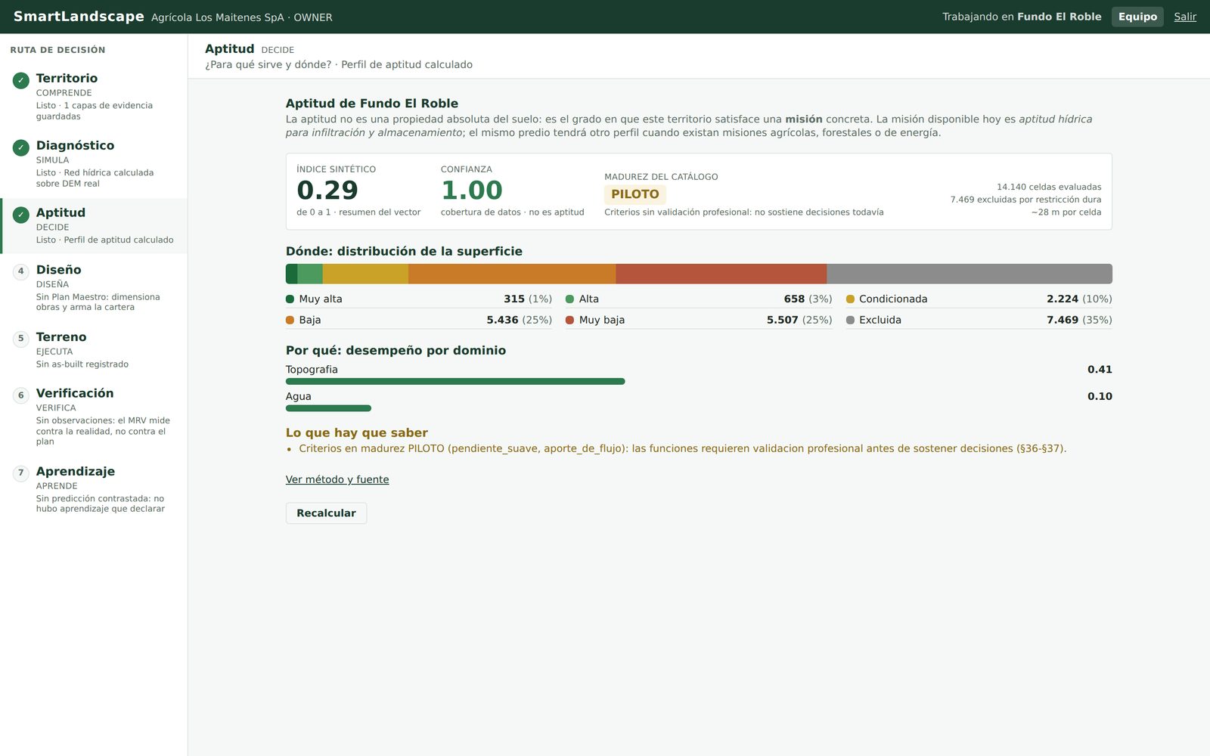Click the Alta count 658 (3%)
This screenshot has width=1210, height=756.
808,299
